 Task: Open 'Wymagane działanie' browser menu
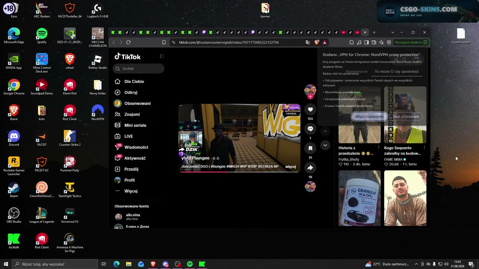pos(411,42)
